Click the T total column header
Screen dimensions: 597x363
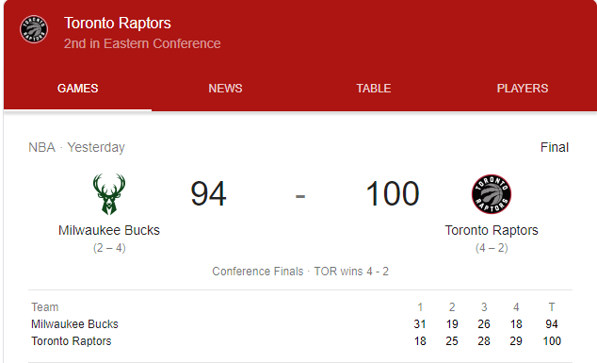tap(552, 307)
